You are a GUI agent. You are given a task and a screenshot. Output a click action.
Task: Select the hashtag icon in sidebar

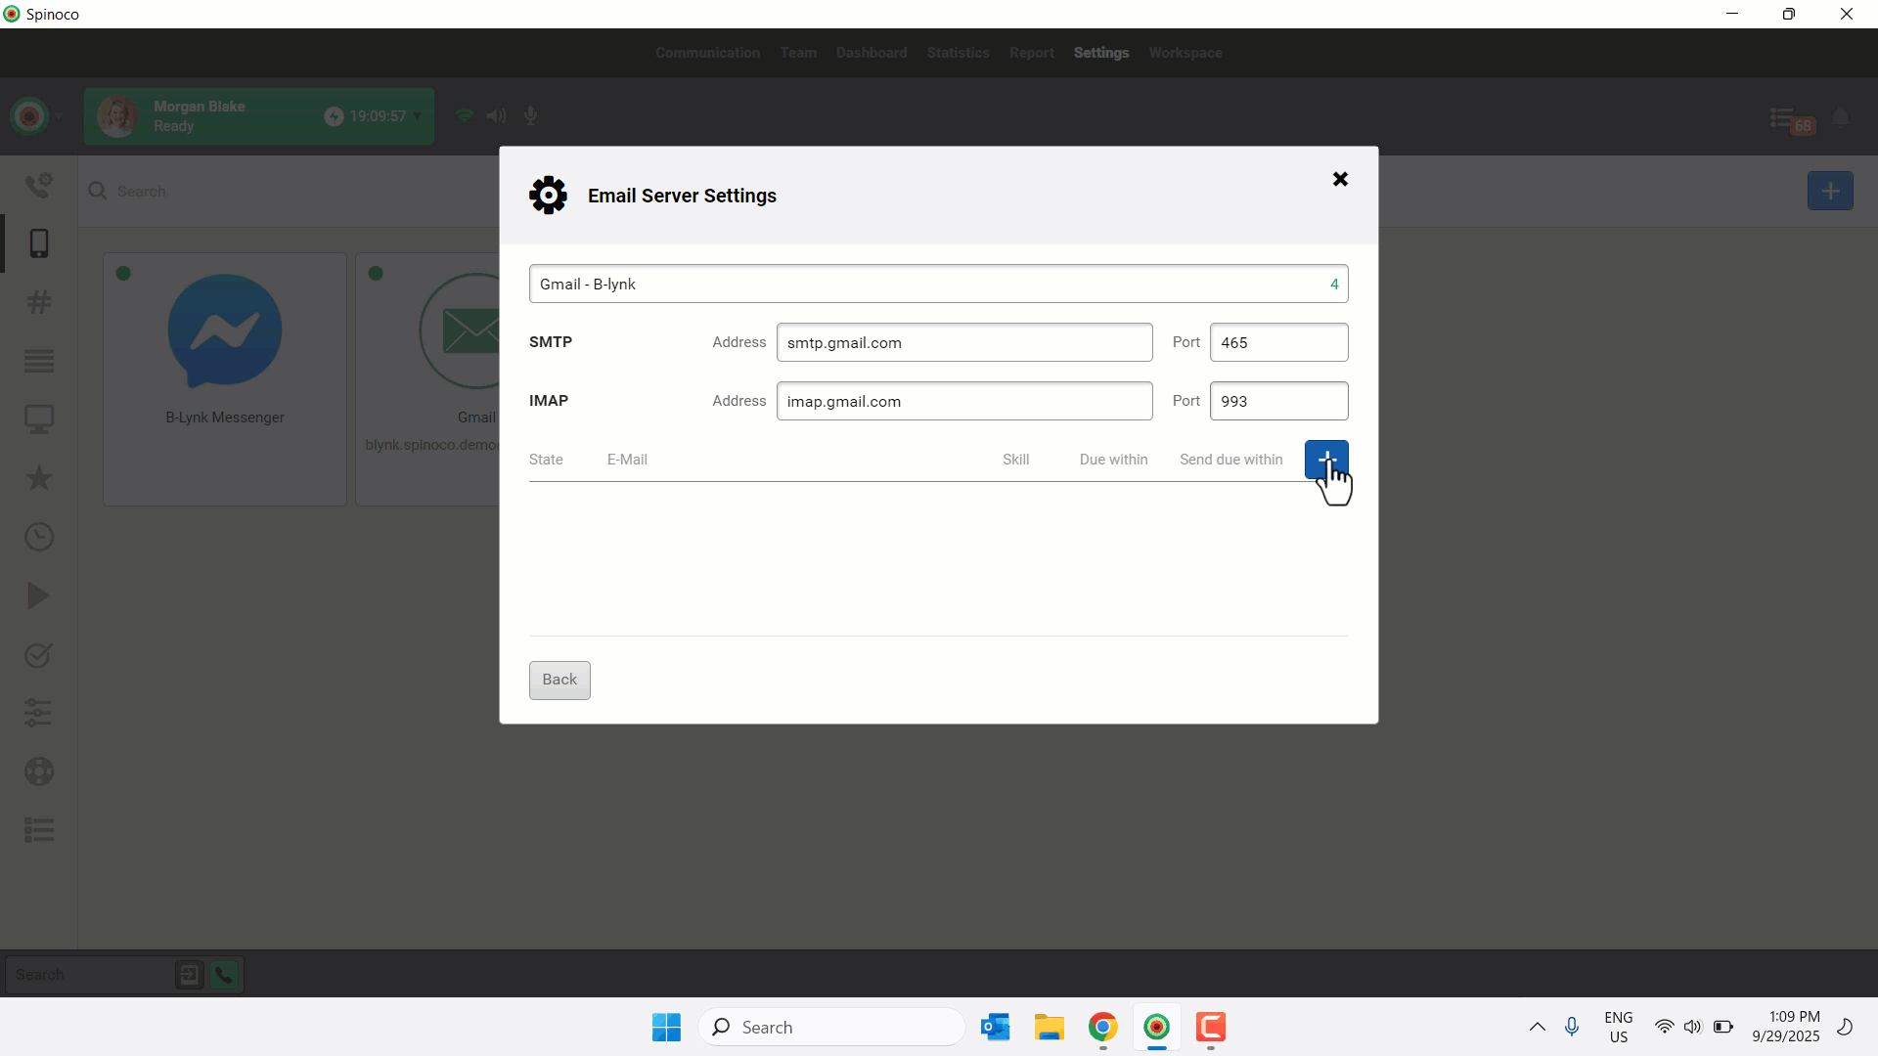[39, 302]
